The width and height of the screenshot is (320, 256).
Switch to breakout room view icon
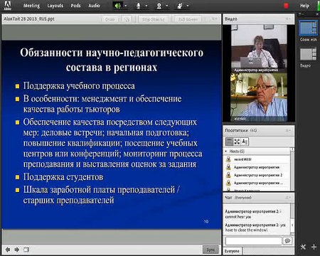pos(237,142)
